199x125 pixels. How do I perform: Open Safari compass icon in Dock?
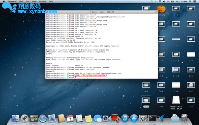click(43, 118)
